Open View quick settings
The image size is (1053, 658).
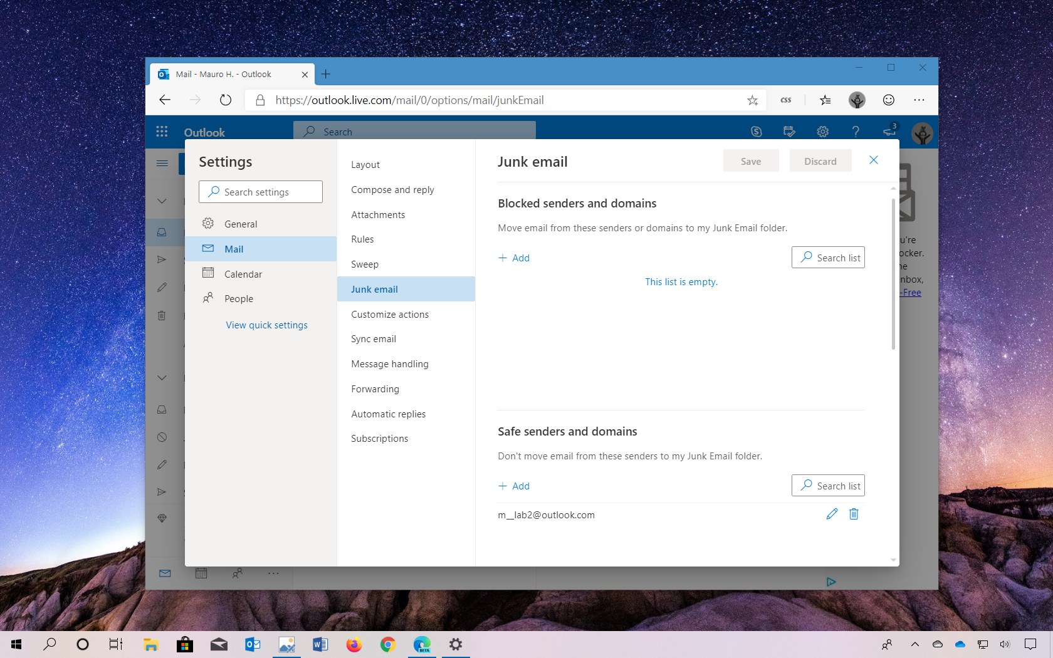(266, 325)
